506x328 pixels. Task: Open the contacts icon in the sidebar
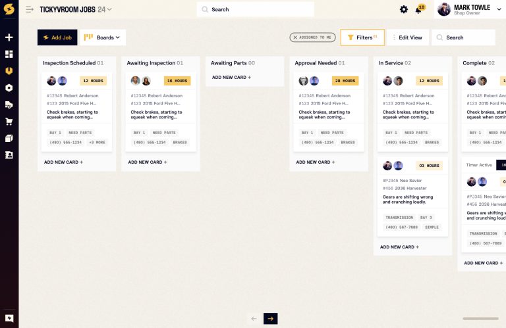click(x=9, y=155)
